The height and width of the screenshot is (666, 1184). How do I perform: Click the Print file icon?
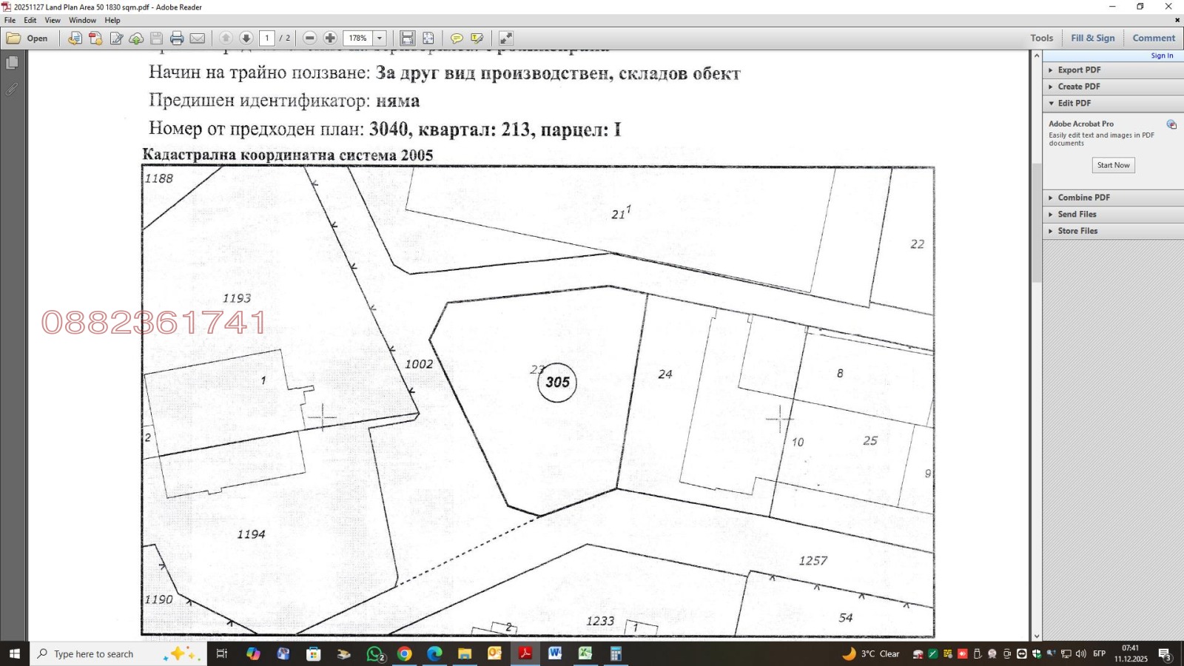point(177,38)
